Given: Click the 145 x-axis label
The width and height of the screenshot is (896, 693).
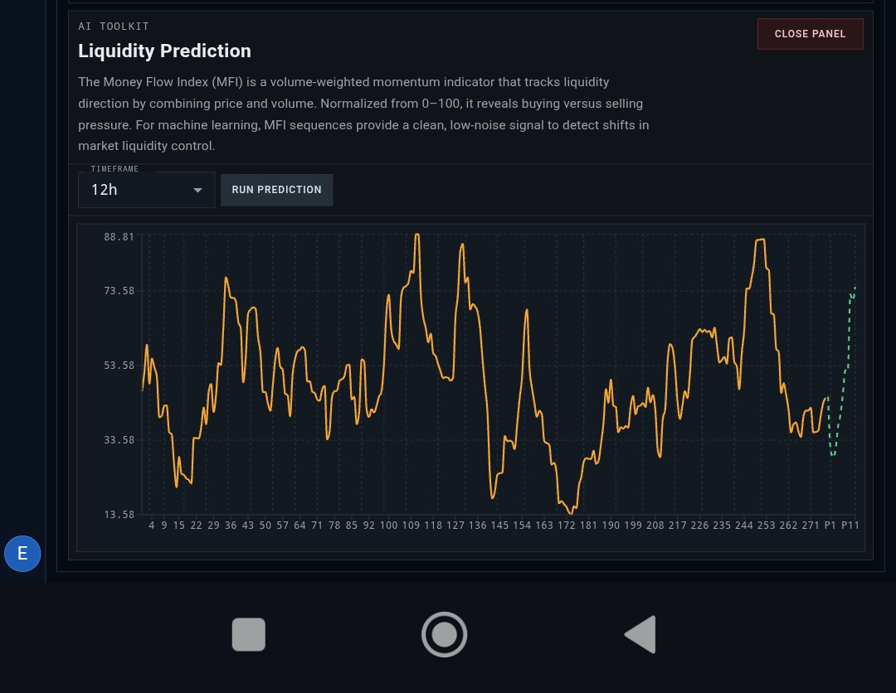Looking at the screenshot, I should [499, 526].
